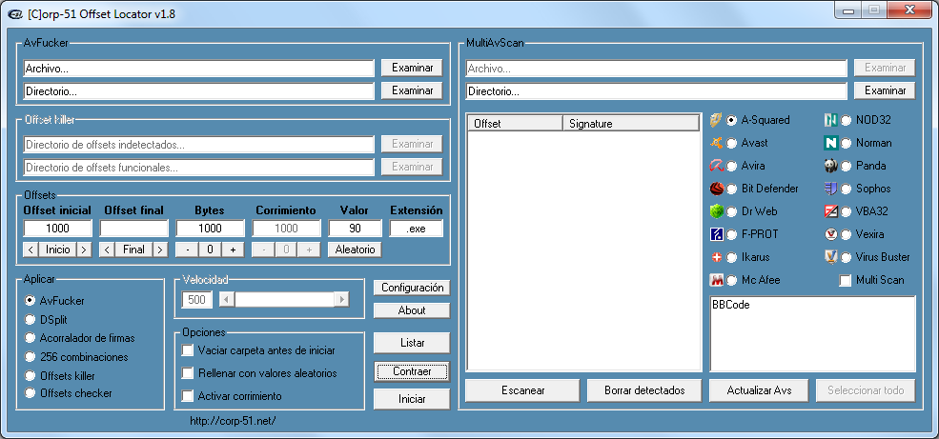
Task: Click the Vexira logo icon
Action: [830, 234]
